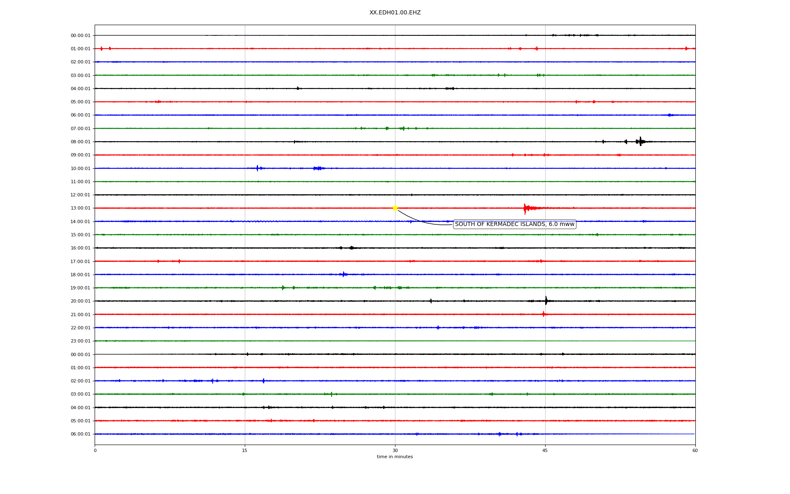Click the 13:00:01 row time label

[80, 208]
